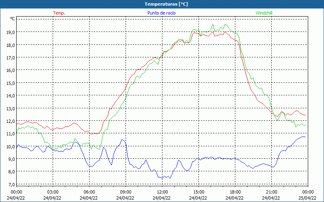Click the 8,0 y-axis value
The width and height of the screenshot is (324, 202).
click(x=11, y=171)
